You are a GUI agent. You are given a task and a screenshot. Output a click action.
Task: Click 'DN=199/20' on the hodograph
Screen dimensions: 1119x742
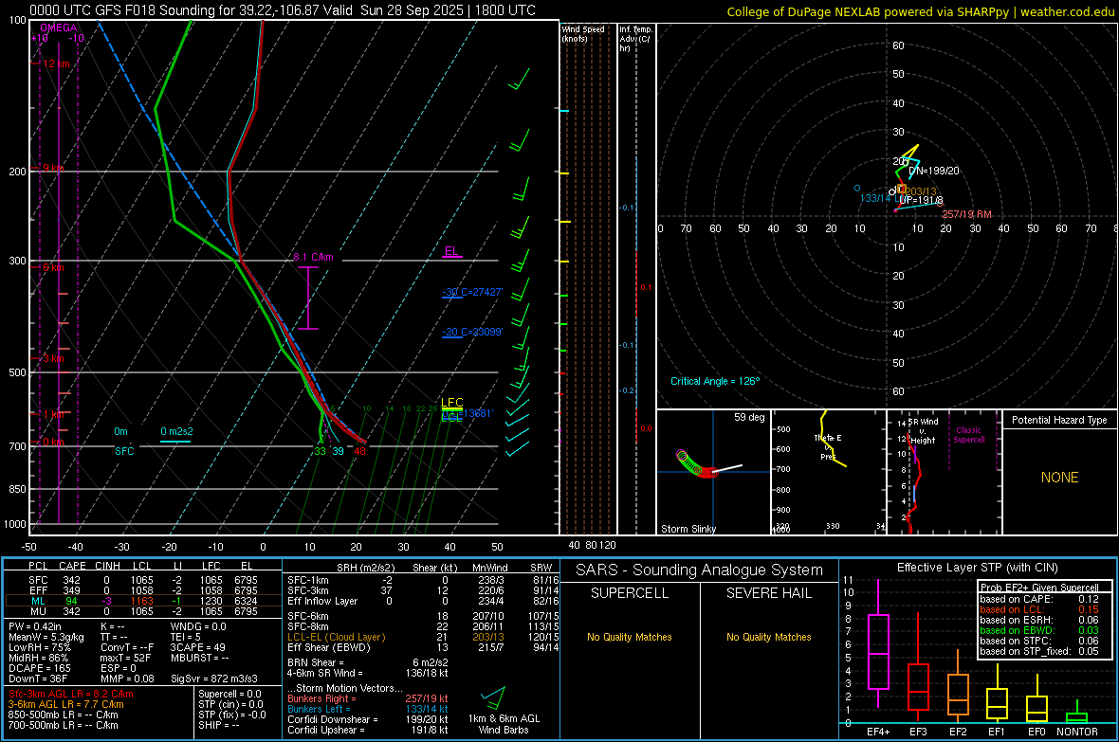point(933,171)
